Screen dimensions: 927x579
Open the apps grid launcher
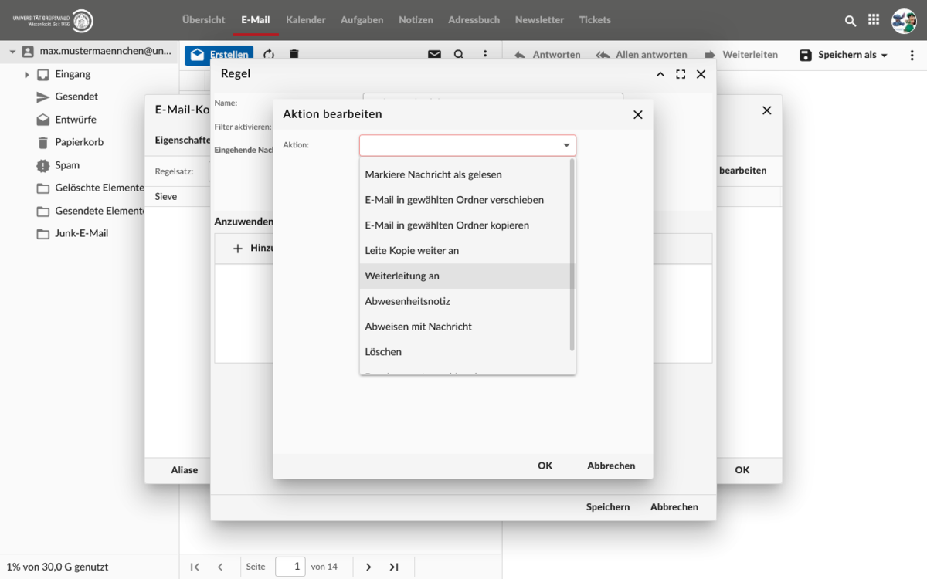click(x=874, y=20)
